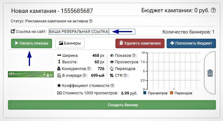Screen dimensions: 223x121
Task: Toggle the orange Переходов legend swatch
Action: [172, 93]
